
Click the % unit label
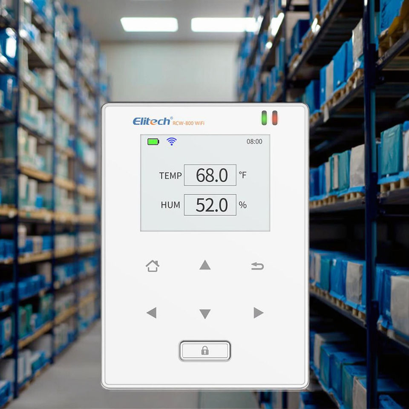242,205
